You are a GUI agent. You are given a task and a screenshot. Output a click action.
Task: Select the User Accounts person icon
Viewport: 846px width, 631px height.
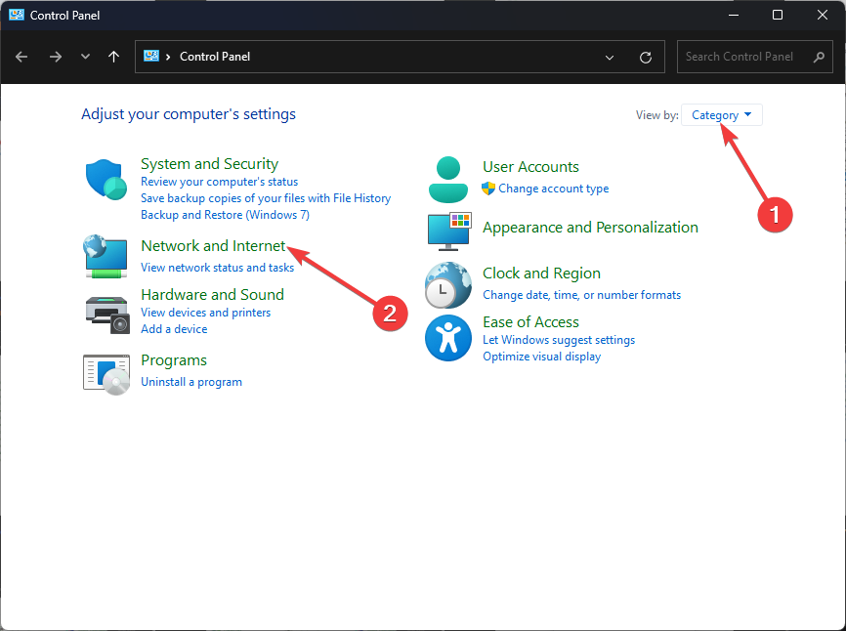tap(448, 177)
